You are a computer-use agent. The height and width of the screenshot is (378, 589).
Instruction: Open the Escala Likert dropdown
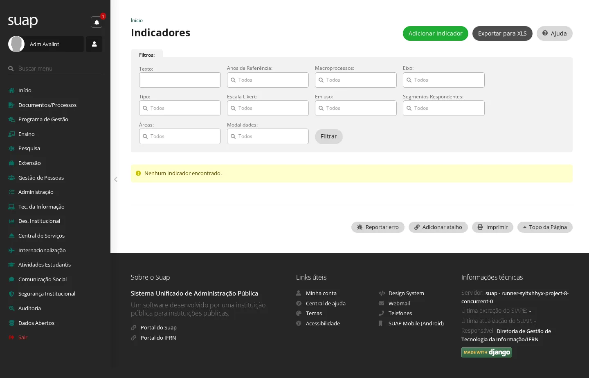pyautogui.click(x=268, y=108)
